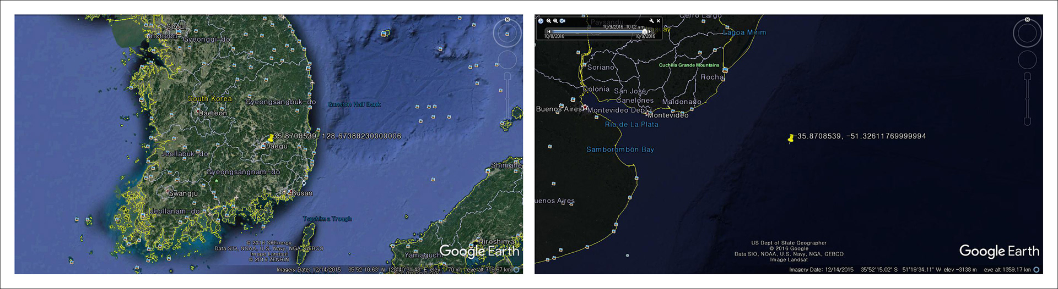The width and height of the screenshot is (1058, 289).
Task: Click the Shimane label
Action: click(506, 165)
